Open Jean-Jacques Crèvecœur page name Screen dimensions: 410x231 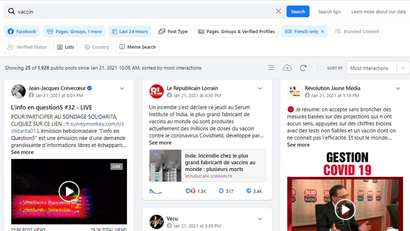coord(57,88)
